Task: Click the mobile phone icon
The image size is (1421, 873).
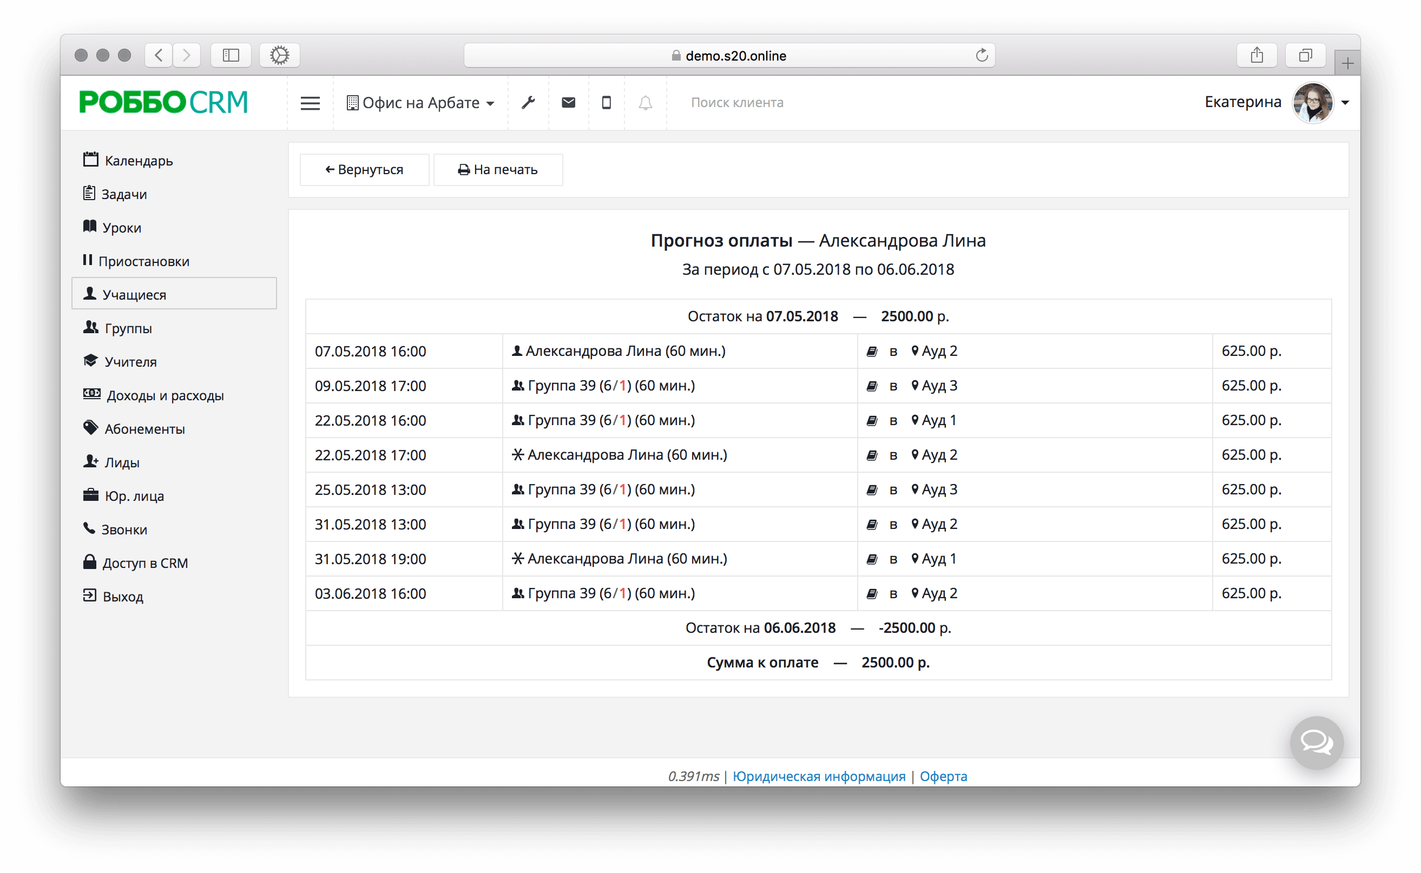Action: (x=606, y=103)
